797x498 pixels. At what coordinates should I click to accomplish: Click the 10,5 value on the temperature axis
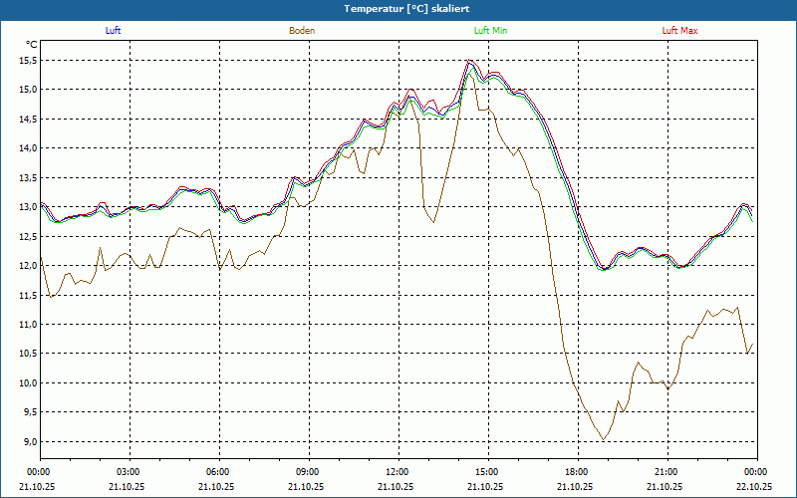click(29, 354)
